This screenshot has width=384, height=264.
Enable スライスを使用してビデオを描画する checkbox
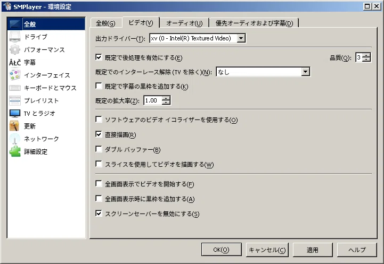tap(99, 164)
